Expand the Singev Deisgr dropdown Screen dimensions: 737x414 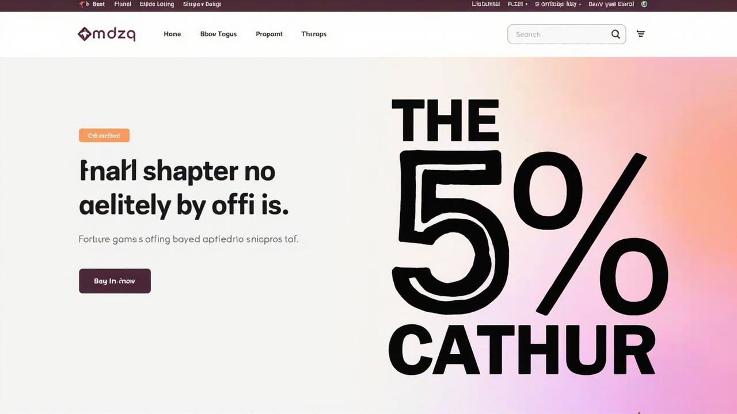202,4
